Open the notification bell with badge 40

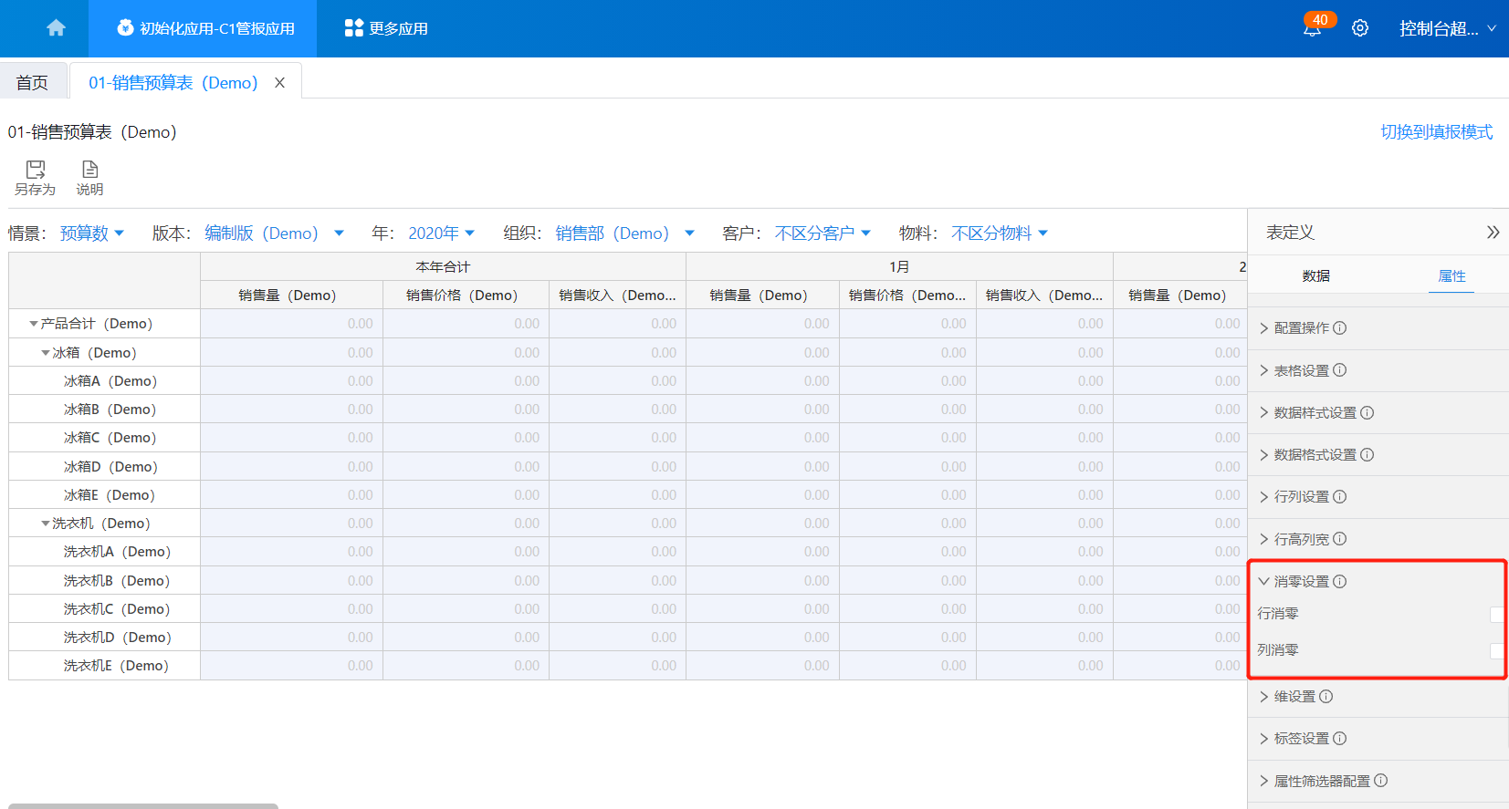(x=1312, y=29)
